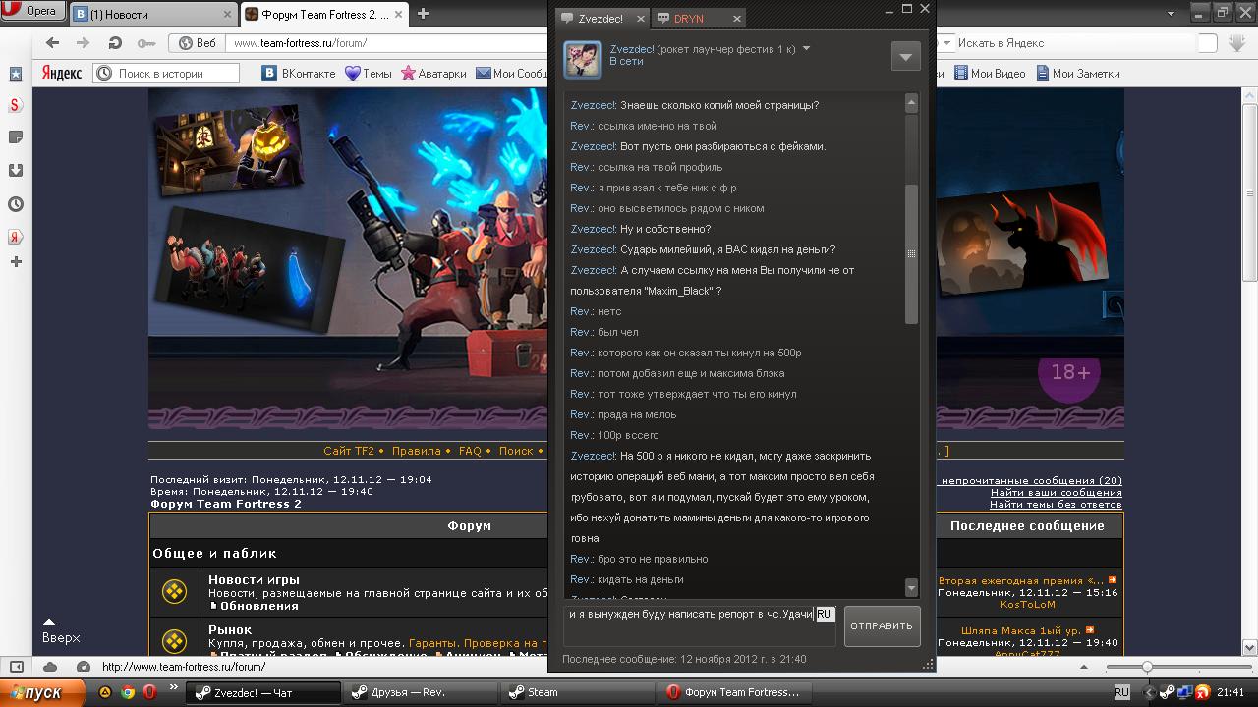The image size is (1258, 707).
Task: Click the RU language indicator in the tray
Action: 1121,692
